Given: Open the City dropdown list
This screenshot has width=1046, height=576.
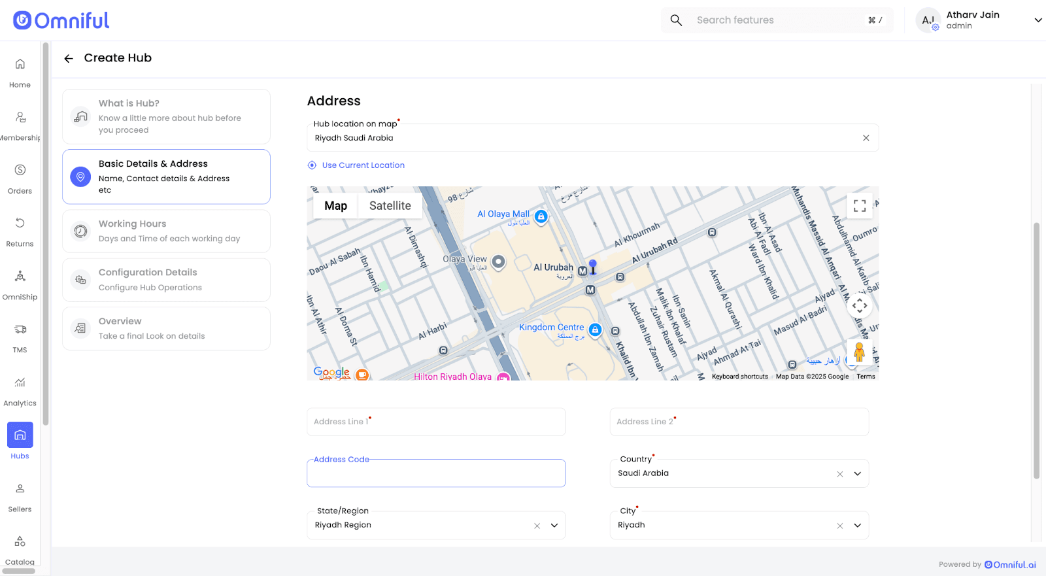Looking at the screenshot, I should click(857, 526).
